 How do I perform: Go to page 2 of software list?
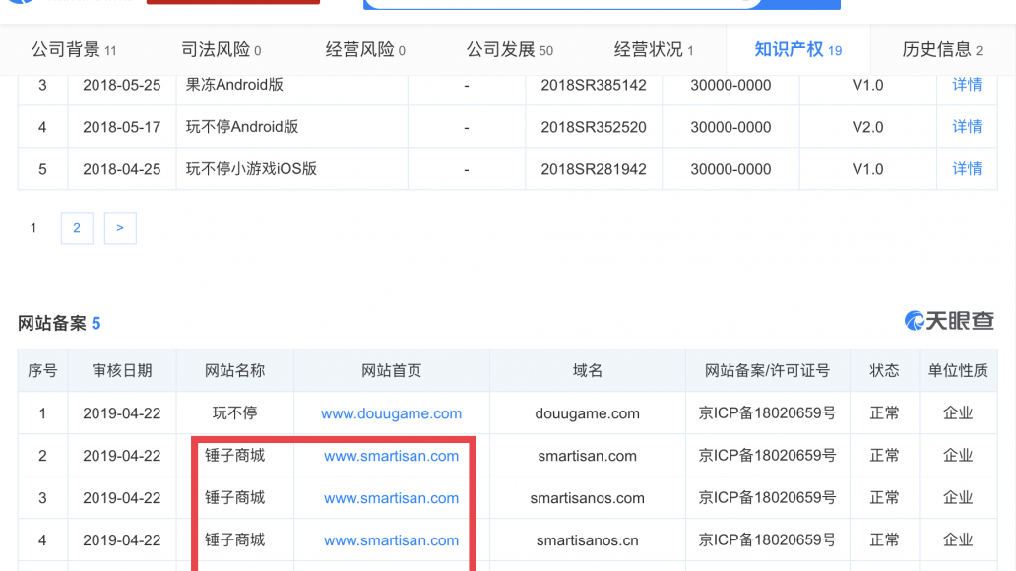[77, 228]
